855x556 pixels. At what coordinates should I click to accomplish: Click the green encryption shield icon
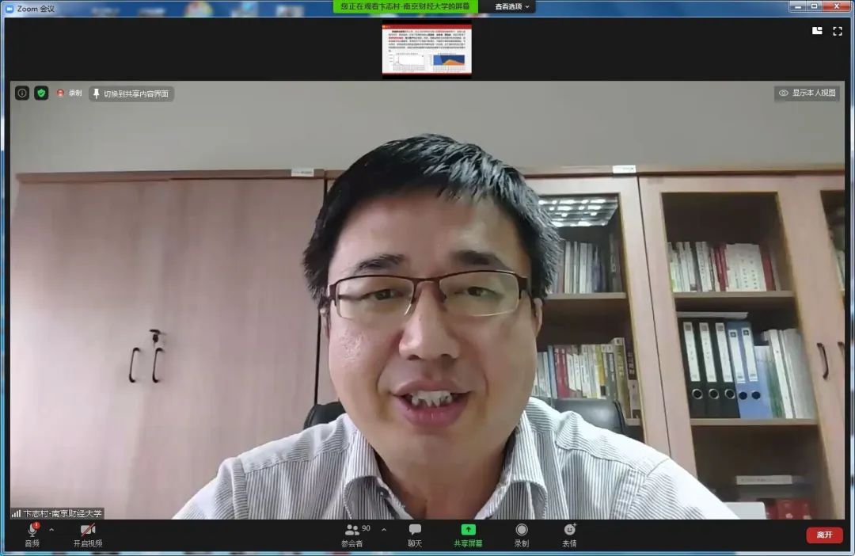tap(41, 93)
